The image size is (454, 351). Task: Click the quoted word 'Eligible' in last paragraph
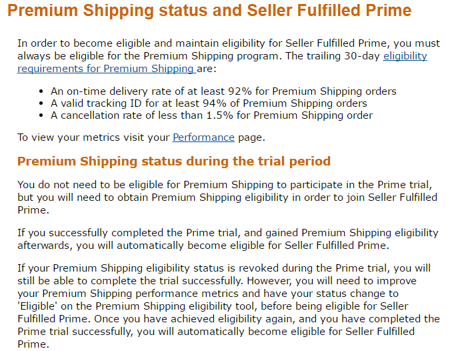click(x=37, y=306)
